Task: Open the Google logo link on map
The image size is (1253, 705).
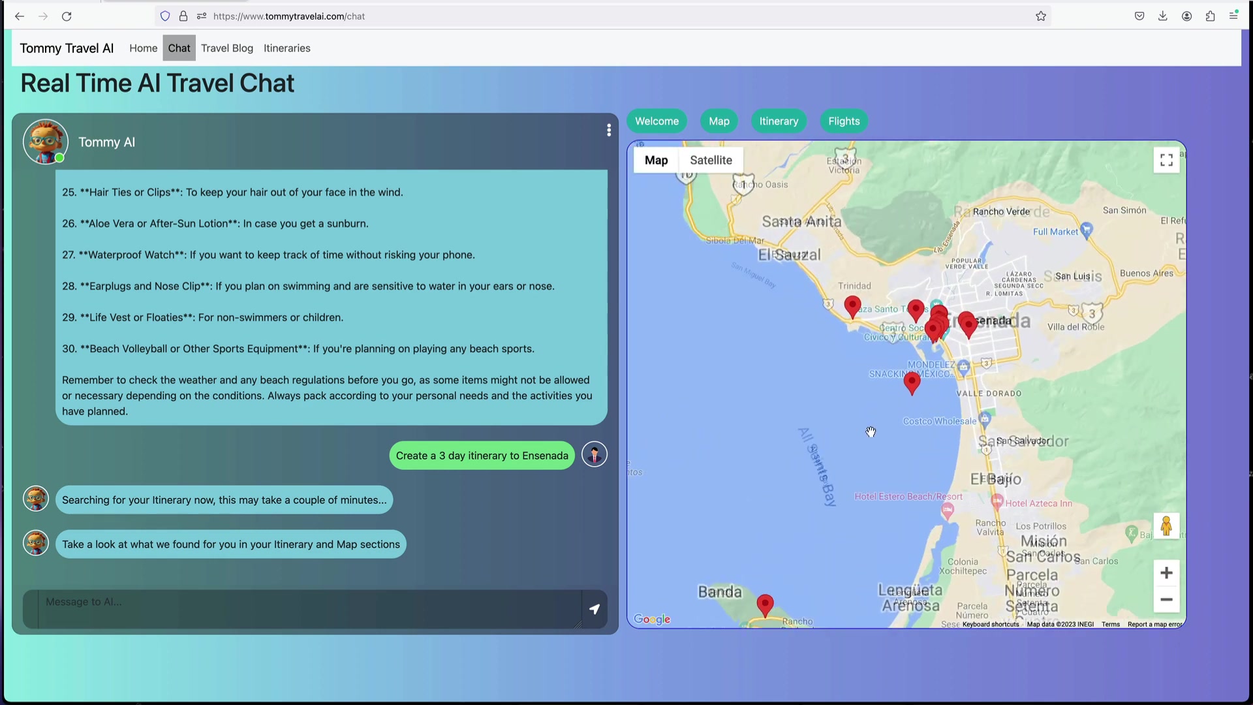Action: (652, 619)
